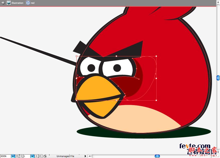
Task: Click the bottom-right bounding box handle
Action: click(156, 100)
